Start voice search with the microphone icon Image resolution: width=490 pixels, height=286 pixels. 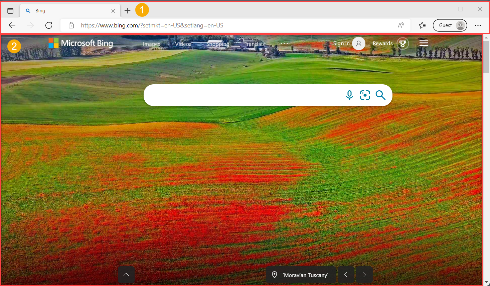[x=349, y=95]
